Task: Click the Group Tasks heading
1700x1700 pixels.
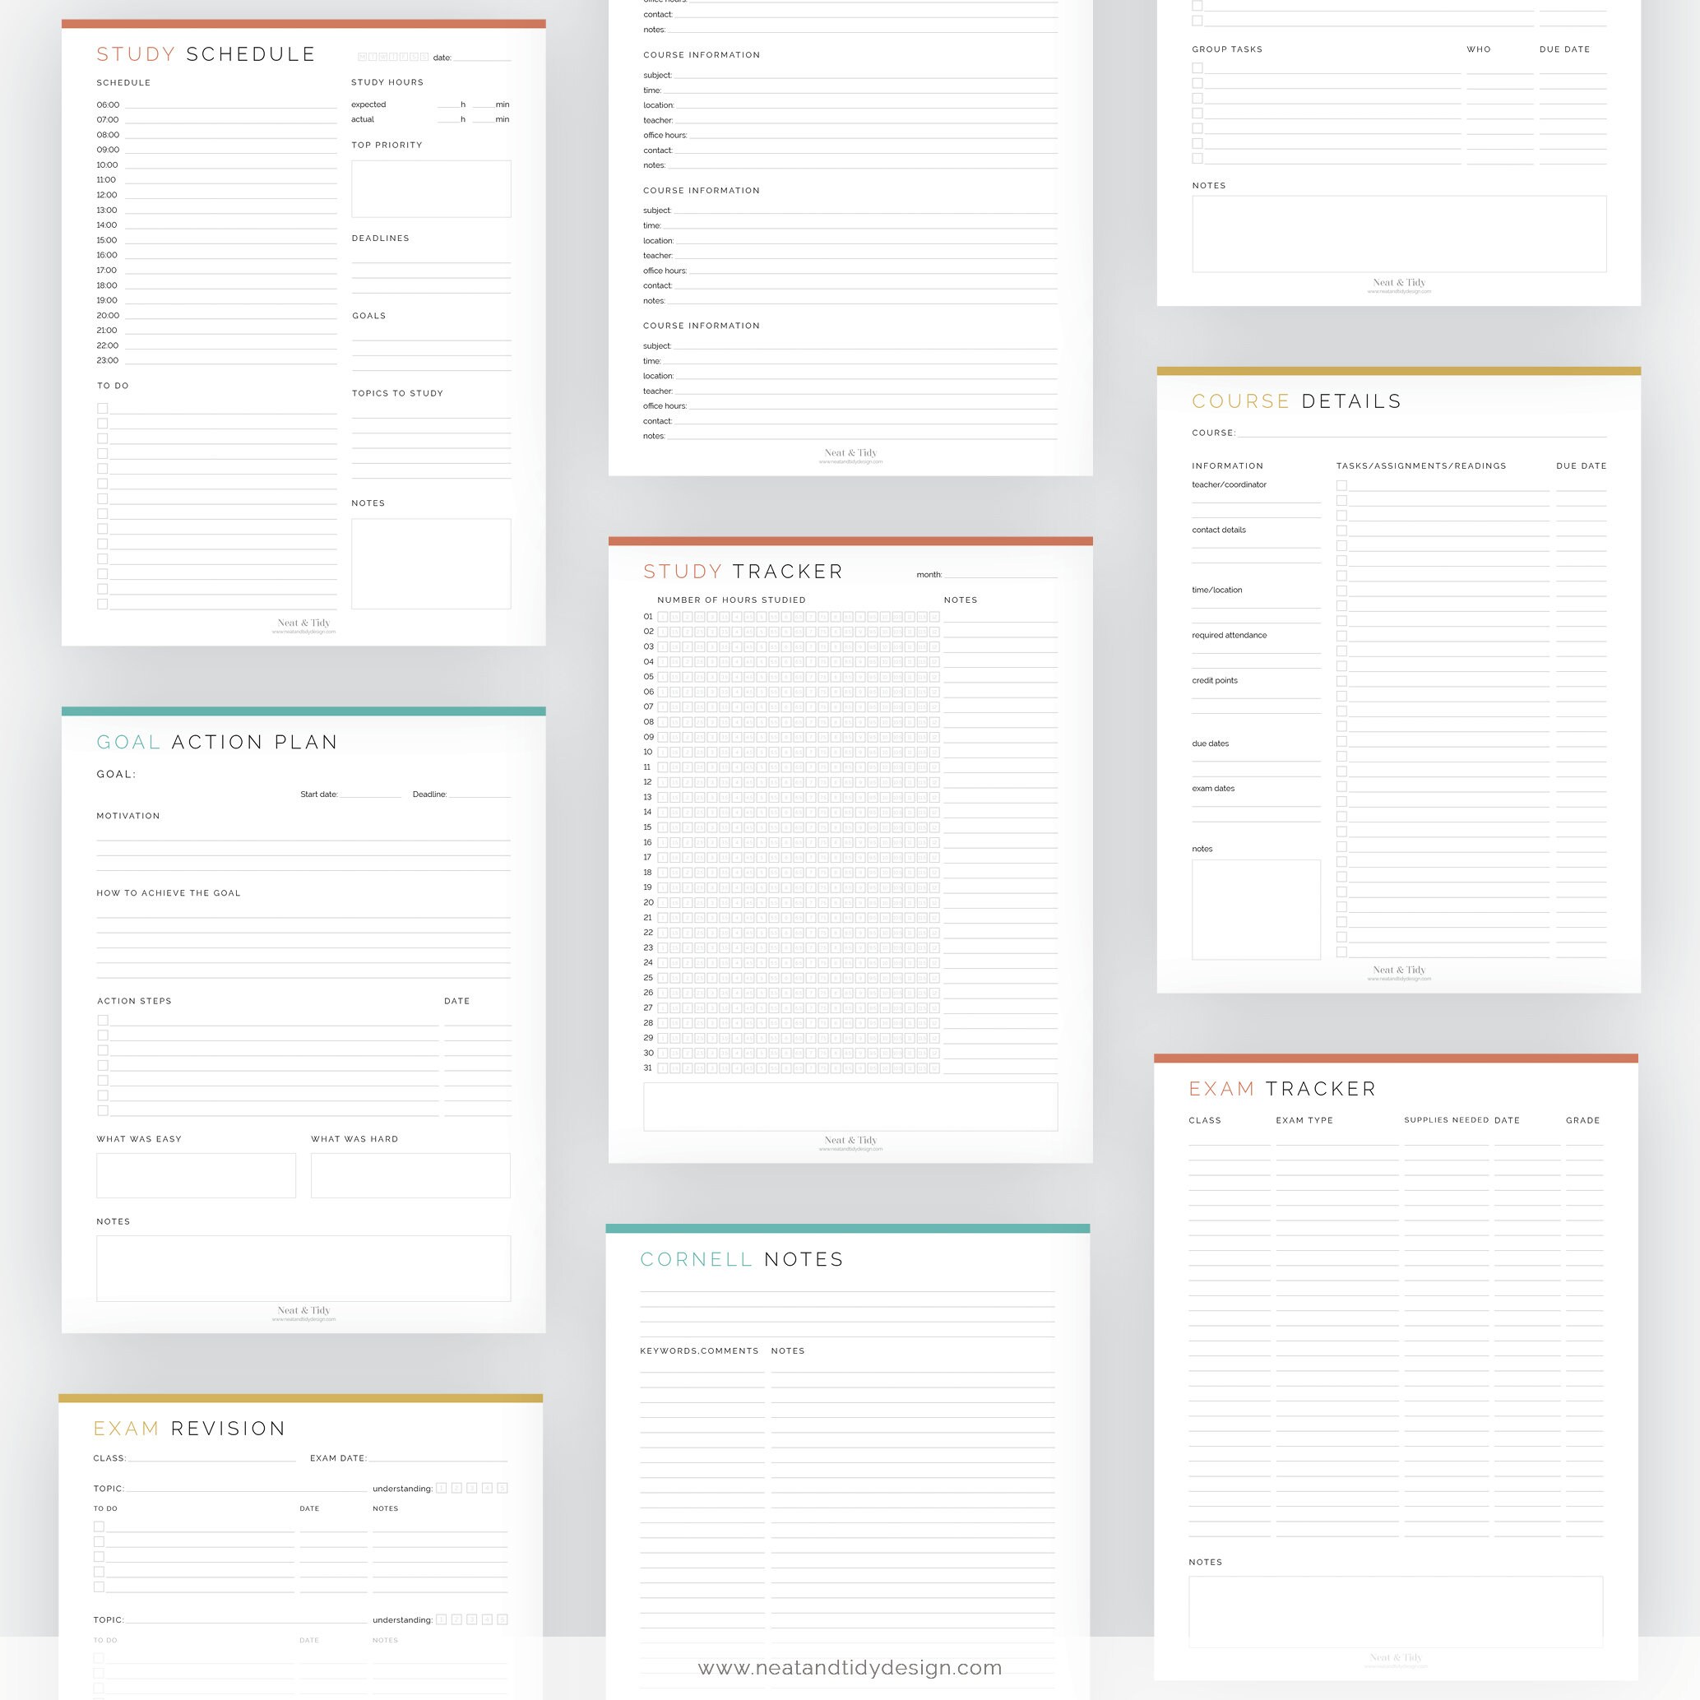Action: (1227, 49)
